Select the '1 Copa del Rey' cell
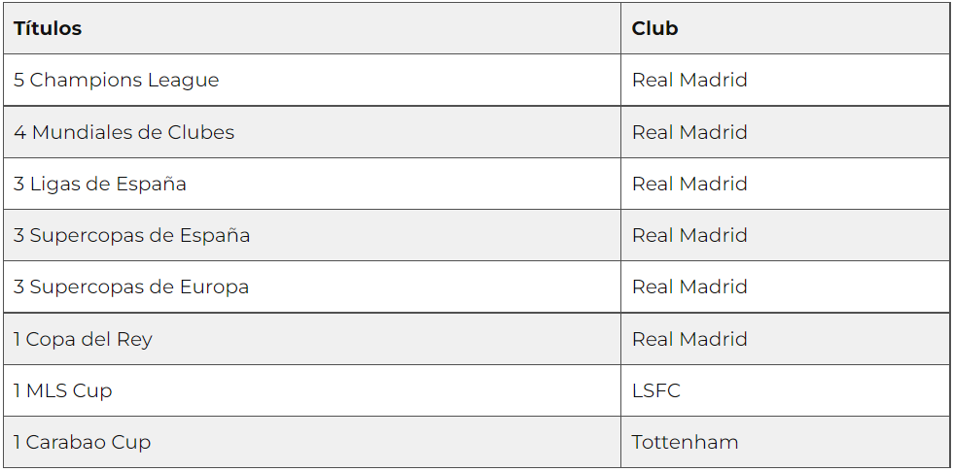 (x=83, y=339)
